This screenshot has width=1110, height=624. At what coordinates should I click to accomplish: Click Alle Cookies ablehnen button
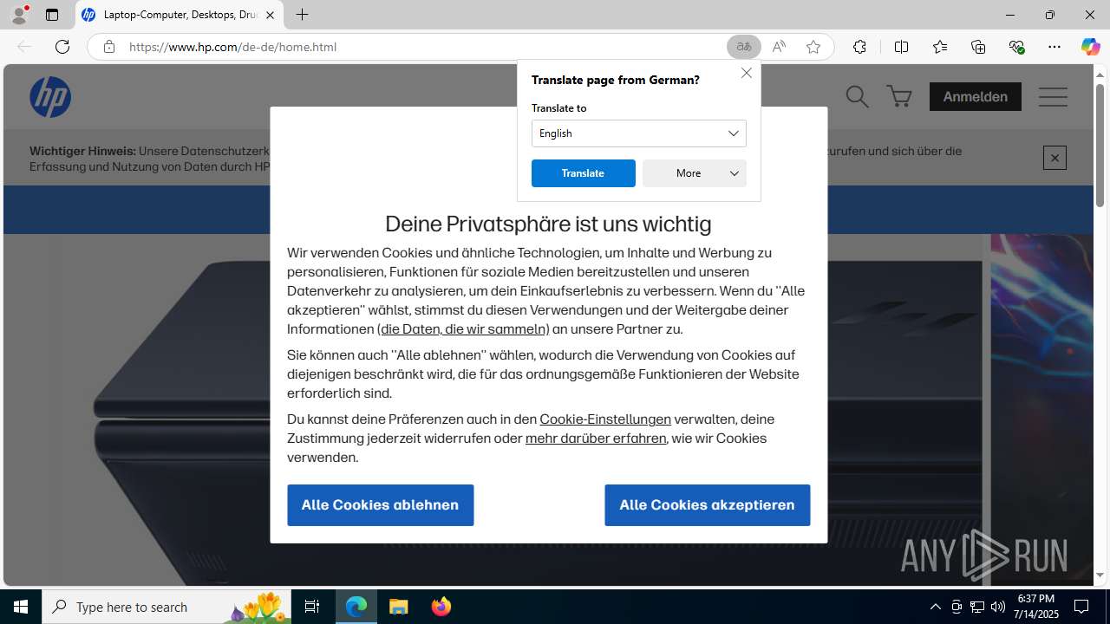(380, 505)
